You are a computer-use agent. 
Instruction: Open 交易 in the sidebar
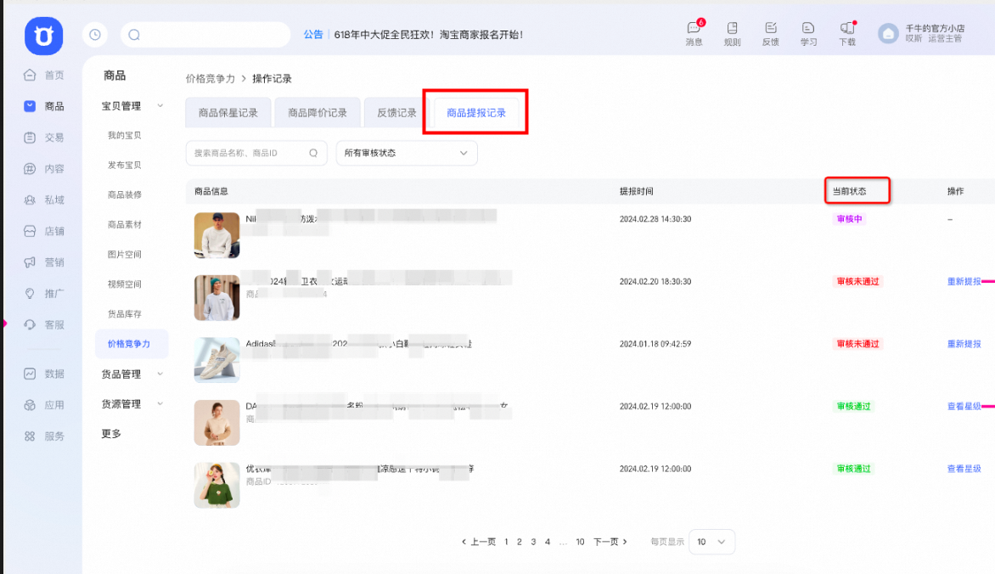click(x=44, y=138)
